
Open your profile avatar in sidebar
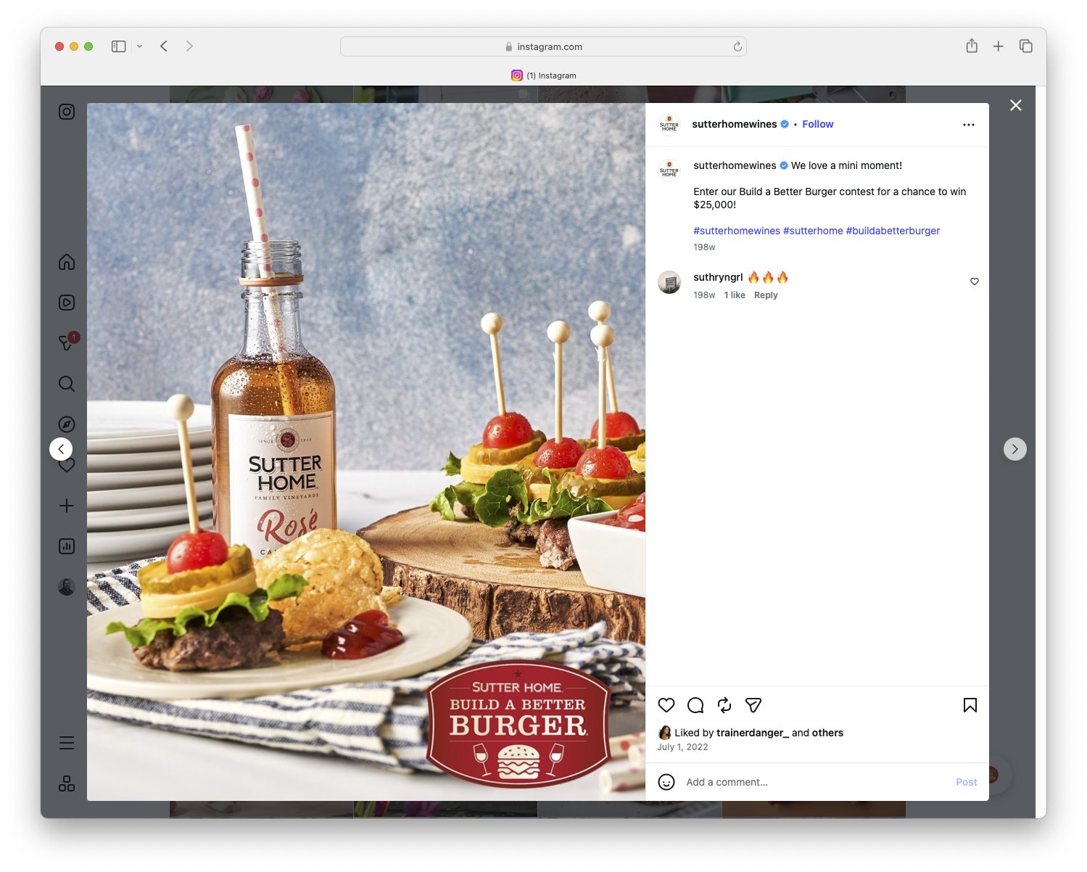click(67, 587)
